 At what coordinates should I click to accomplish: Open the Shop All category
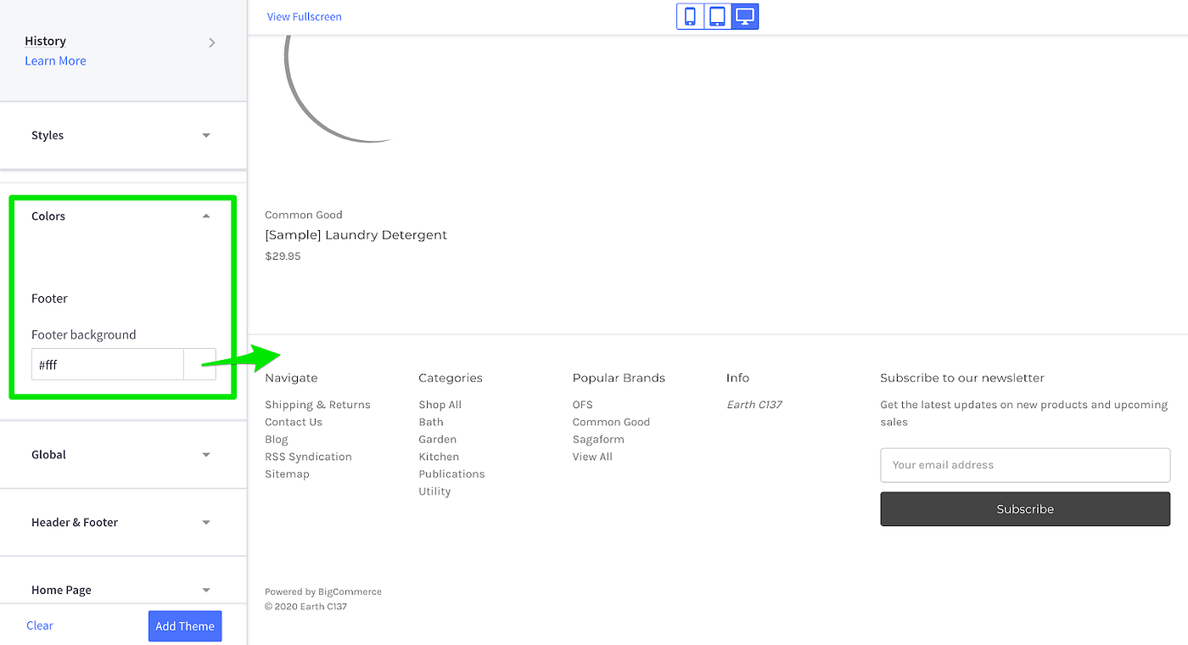tap(440, 405)
